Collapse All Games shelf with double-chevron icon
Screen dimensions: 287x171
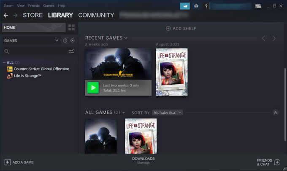pos(276,113)
